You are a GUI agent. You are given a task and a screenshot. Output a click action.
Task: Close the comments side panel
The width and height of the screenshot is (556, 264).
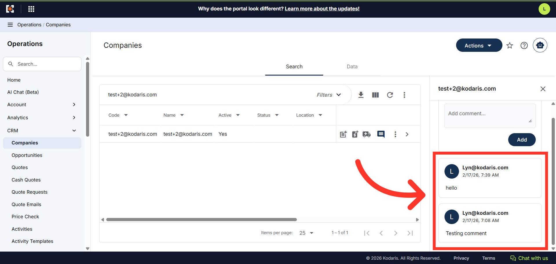[543, 89]
